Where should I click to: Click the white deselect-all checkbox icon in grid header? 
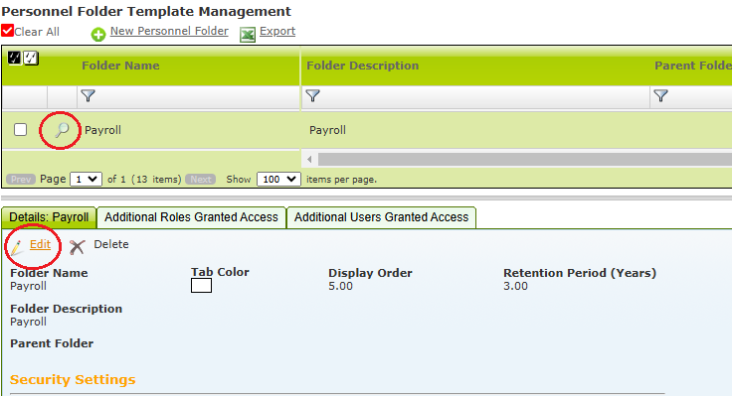(31, 58)
